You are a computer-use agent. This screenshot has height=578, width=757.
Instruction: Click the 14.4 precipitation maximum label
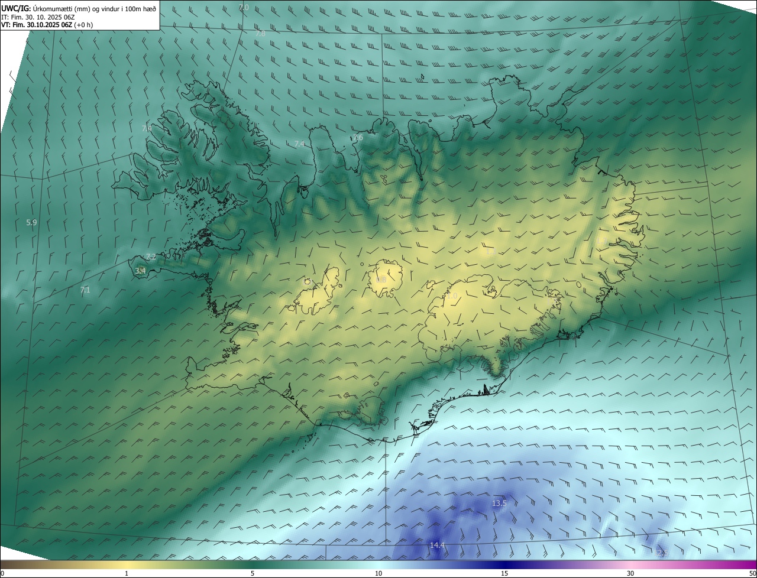(x=437, y=545)
